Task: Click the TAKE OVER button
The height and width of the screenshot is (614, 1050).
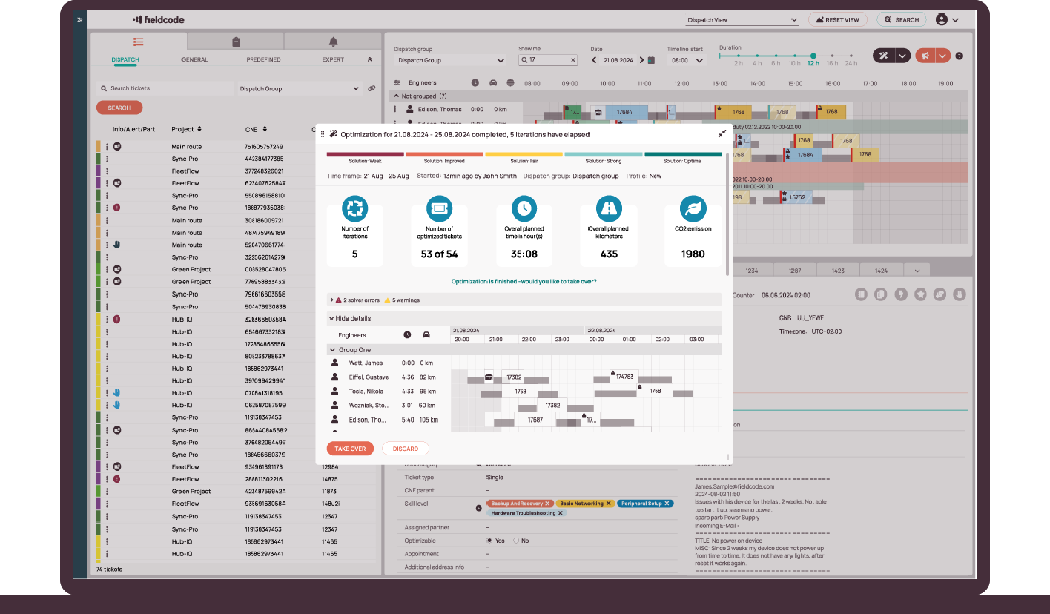Action: click(x=350, y=449)
